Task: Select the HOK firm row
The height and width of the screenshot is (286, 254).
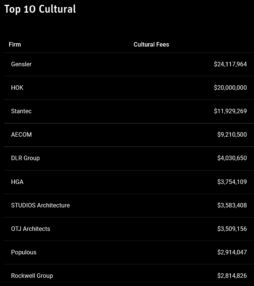Action: [17, 88]
